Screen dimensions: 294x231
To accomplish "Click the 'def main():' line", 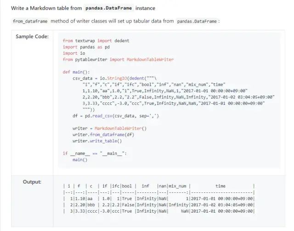I will tap(76, 72).
